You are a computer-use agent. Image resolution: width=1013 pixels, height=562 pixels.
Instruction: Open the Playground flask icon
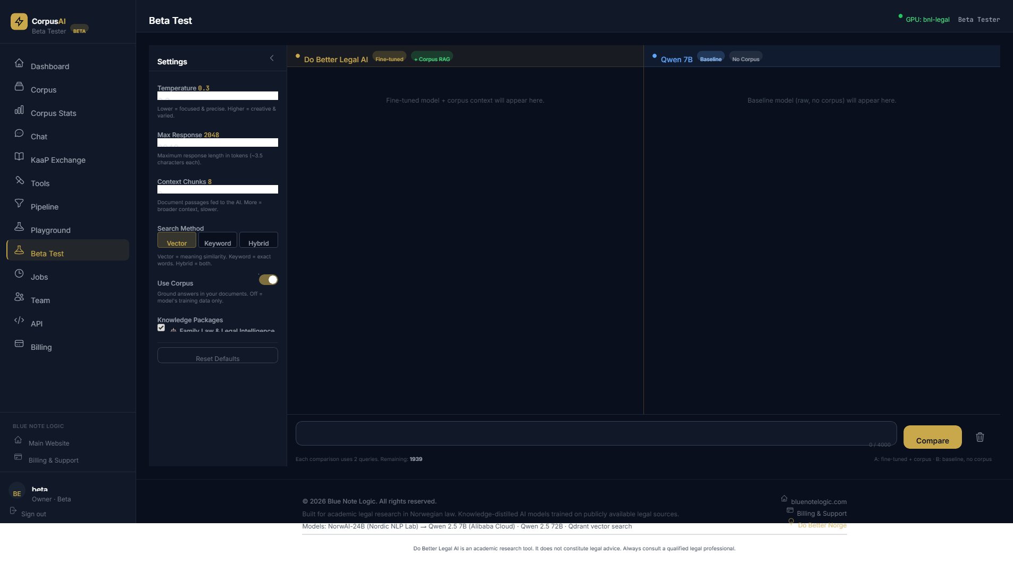[19, 227]
